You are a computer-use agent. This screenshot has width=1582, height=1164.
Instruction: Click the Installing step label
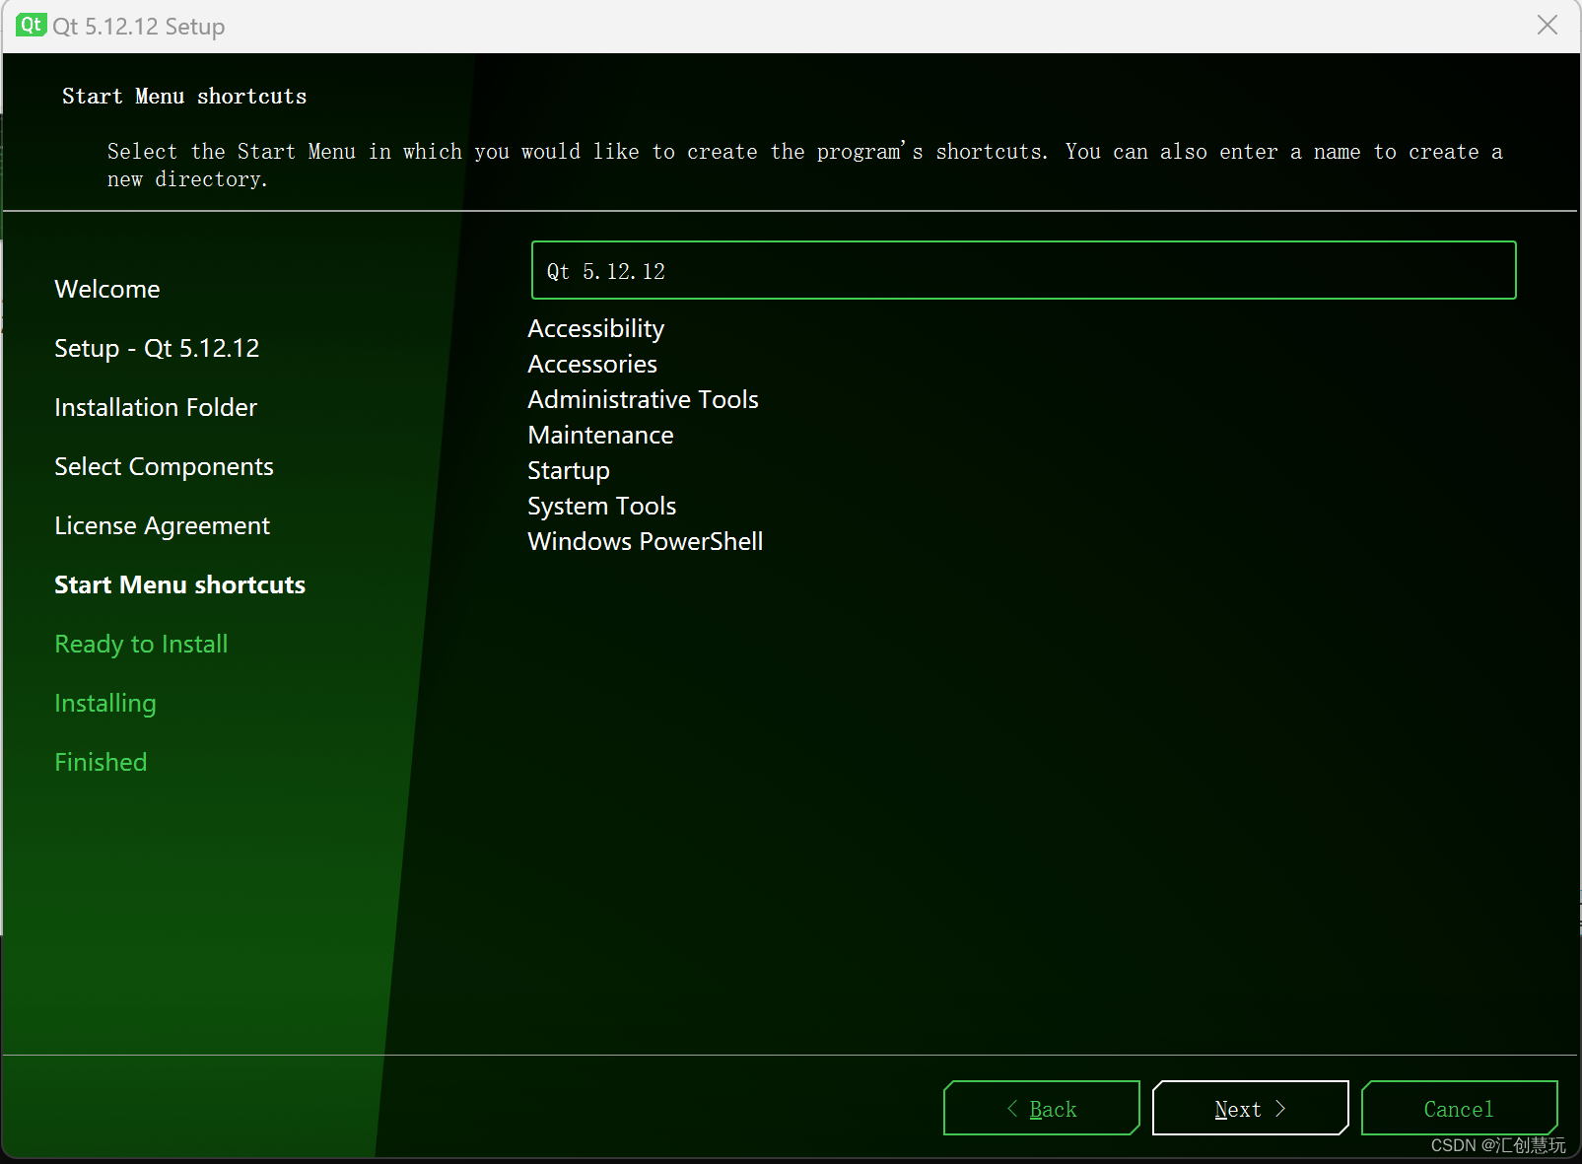tap(105, 704)
